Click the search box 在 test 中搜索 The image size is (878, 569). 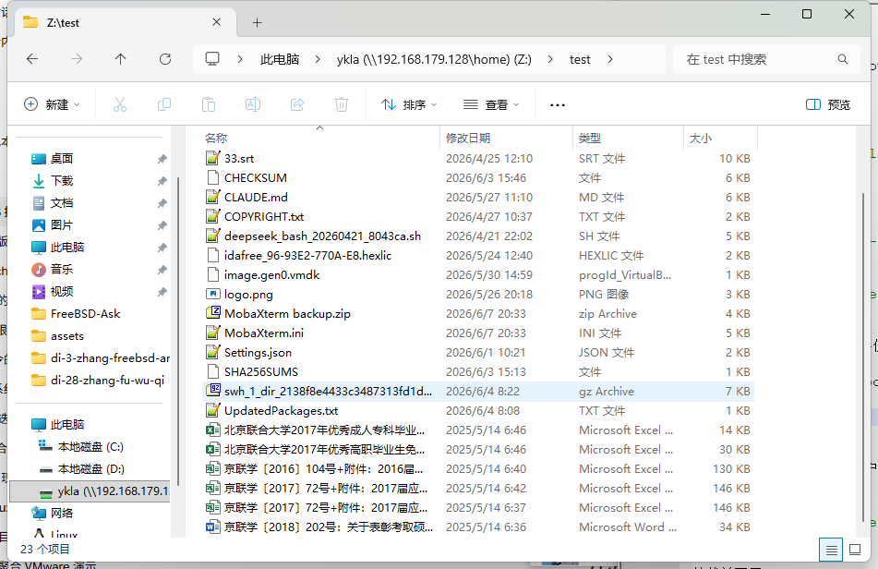tap(766, 59)
